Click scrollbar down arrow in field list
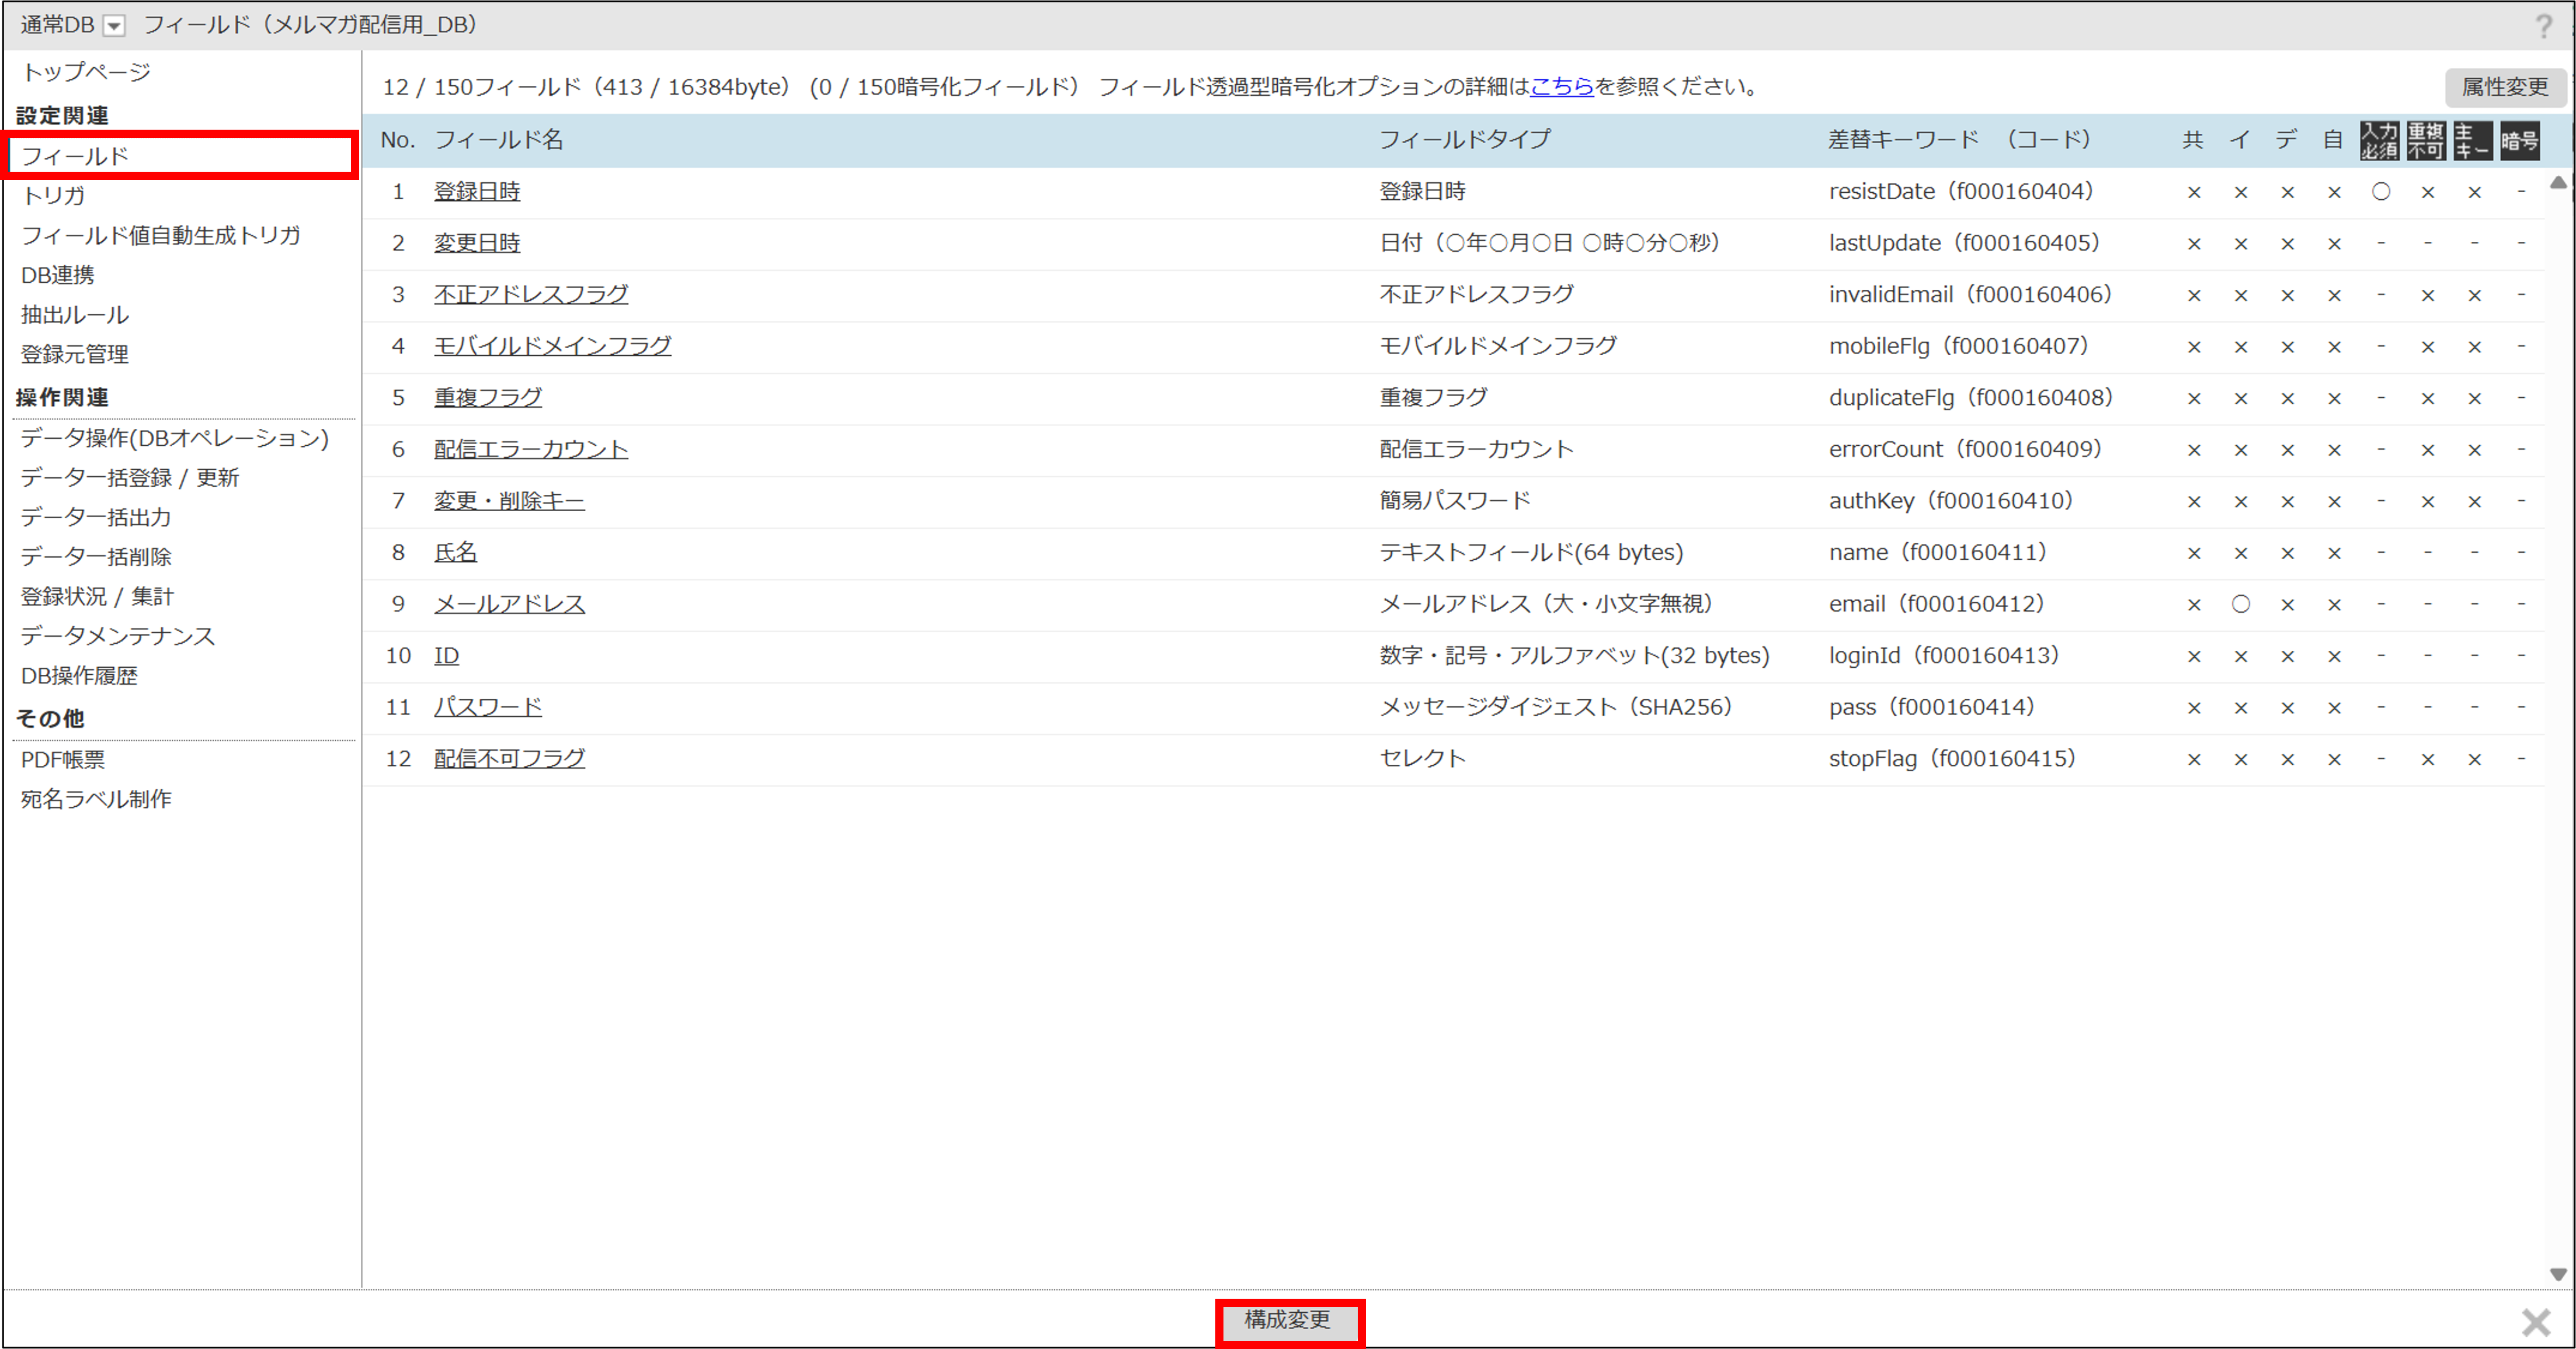 point(2558,1274)
